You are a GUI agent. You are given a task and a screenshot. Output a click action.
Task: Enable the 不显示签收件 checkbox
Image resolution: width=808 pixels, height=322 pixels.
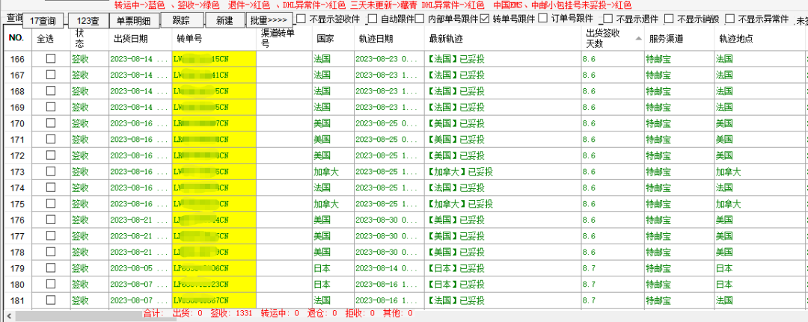pos(302,19)
